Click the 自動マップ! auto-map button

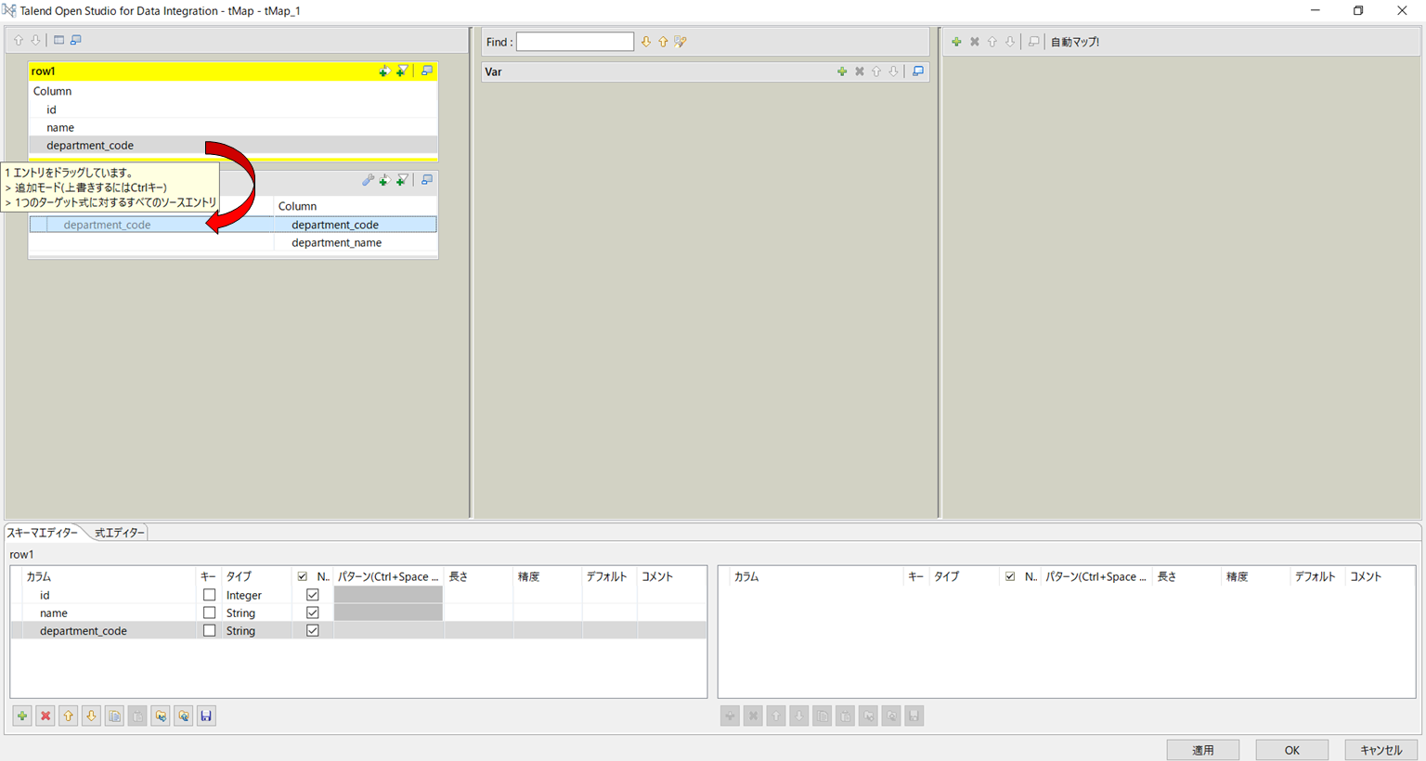click(1074, 41)
